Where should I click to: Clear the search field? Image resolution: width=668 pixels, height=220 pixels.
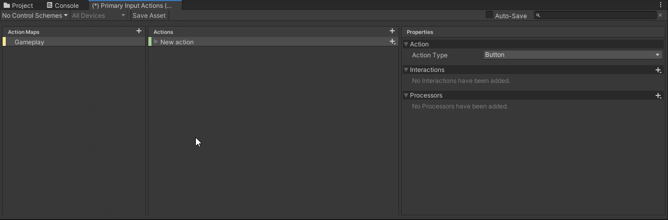660,16
